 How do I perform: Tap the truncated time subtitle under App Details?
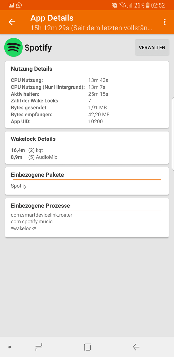[91, 28]
